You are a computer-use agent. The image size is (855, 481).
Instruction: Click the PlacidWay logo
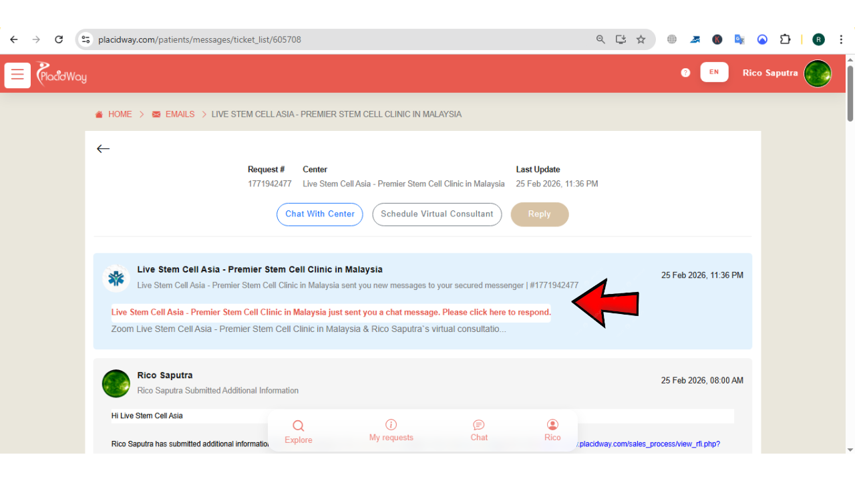point(61,73)
